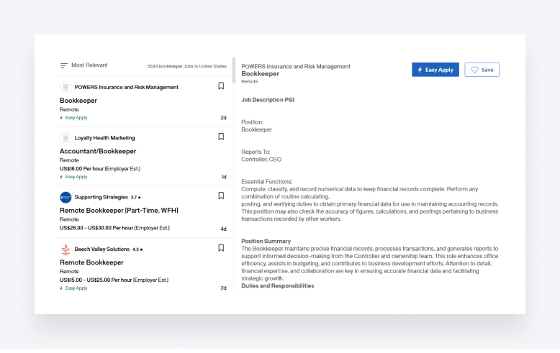Open the Most Relevant sort dropdown
The width and height of the screenshot is (560, 353).
83,65
